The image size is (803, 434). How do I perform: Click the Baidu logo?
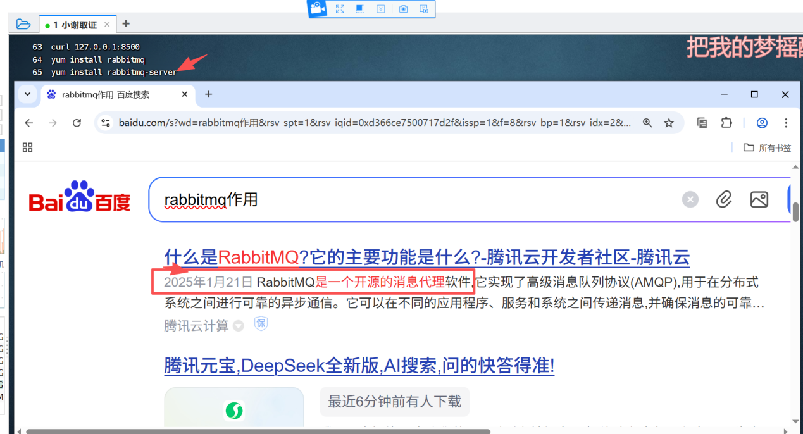pyautogui.click(x=80, y=197)
